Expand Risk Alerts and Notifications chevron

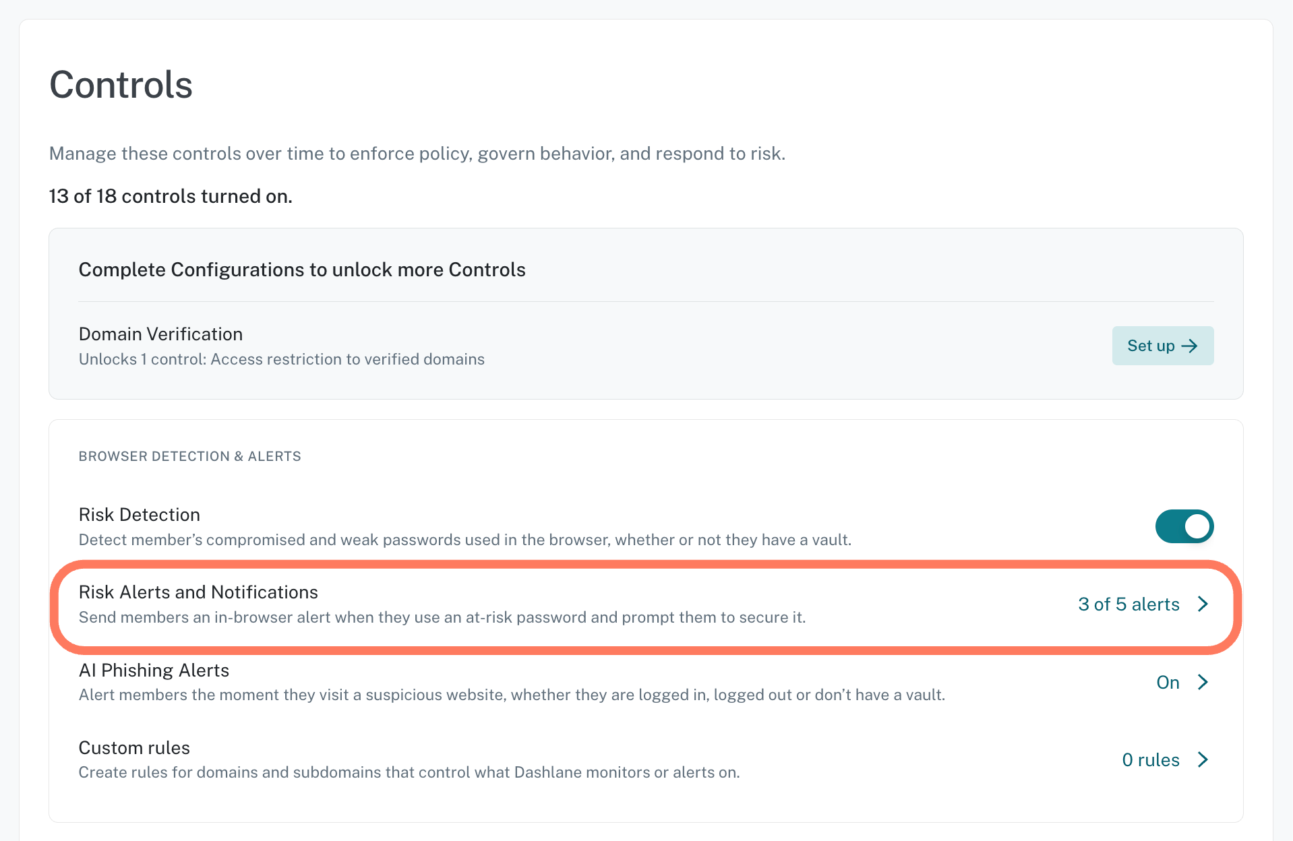point(1203,604)
